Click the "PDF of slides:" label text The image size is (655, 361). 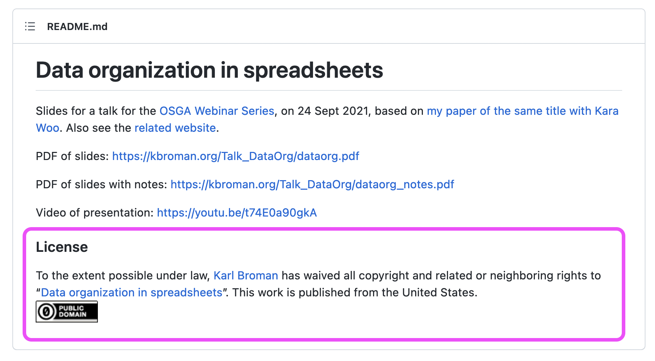(72, 156)
